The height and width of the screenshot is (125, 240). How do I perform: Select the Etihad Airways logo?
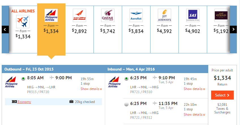point(221,15)
